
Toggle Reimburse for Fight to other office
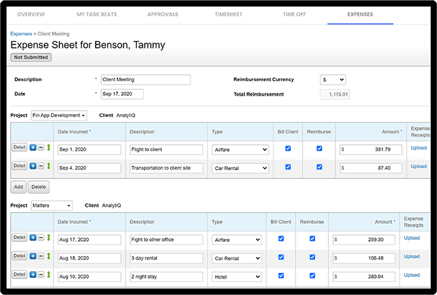313,238
